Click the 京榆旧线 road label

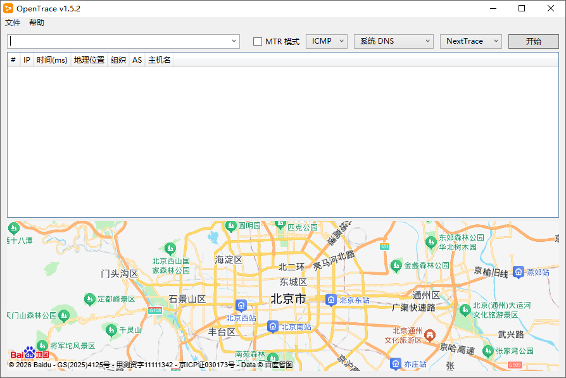[x=491, y=272]
